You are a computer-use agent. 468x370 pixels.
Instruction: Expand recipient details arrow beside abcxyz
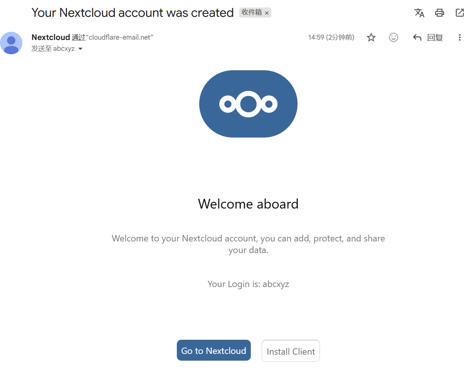click(x=80, y=49)
